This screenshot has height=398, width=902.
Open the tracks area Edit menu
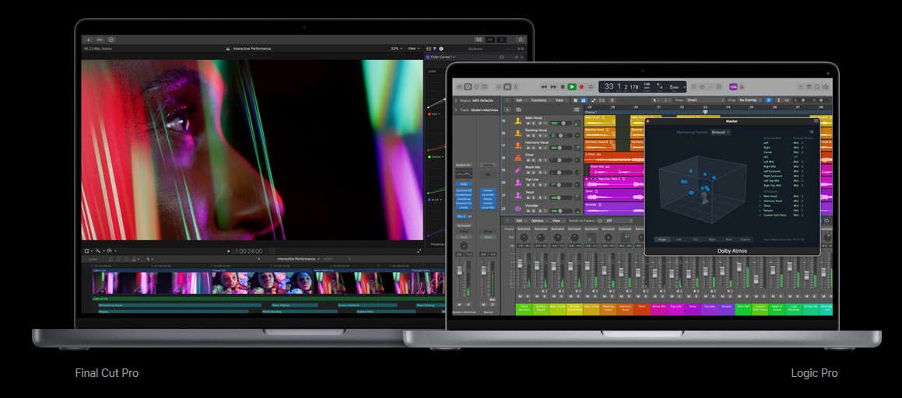pos(520,100)
